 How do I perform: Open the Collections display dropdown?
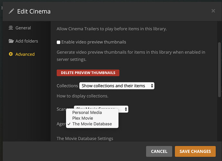point(117,86)
